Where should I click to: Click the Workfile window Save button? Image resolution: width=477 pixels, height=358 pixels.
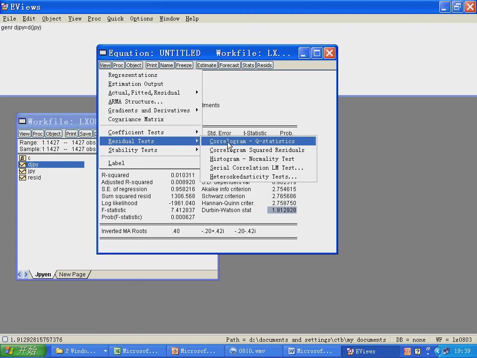85,134
